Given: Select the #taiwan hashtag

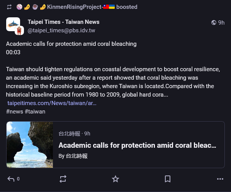Looking at the screenshot, I should coord(35,112).
